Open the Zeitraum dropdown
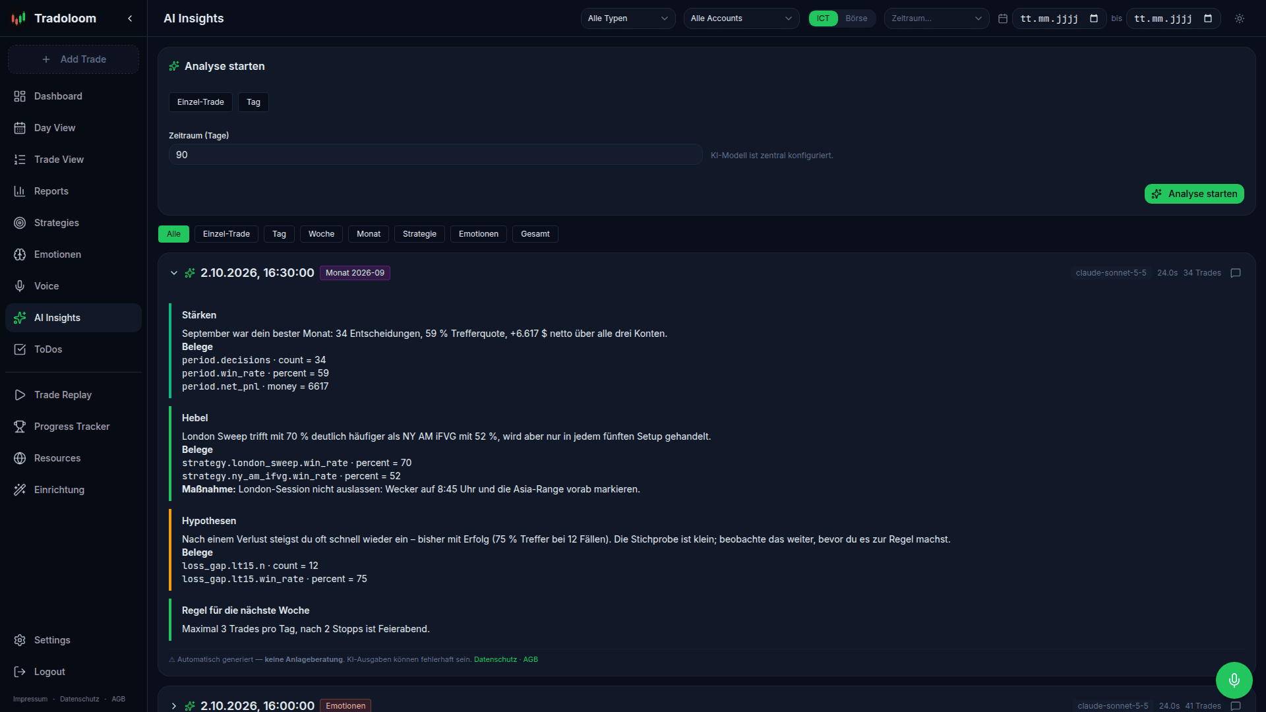Image resolution: width=1266 pixels, height=712 pixels. coord(936,18)
